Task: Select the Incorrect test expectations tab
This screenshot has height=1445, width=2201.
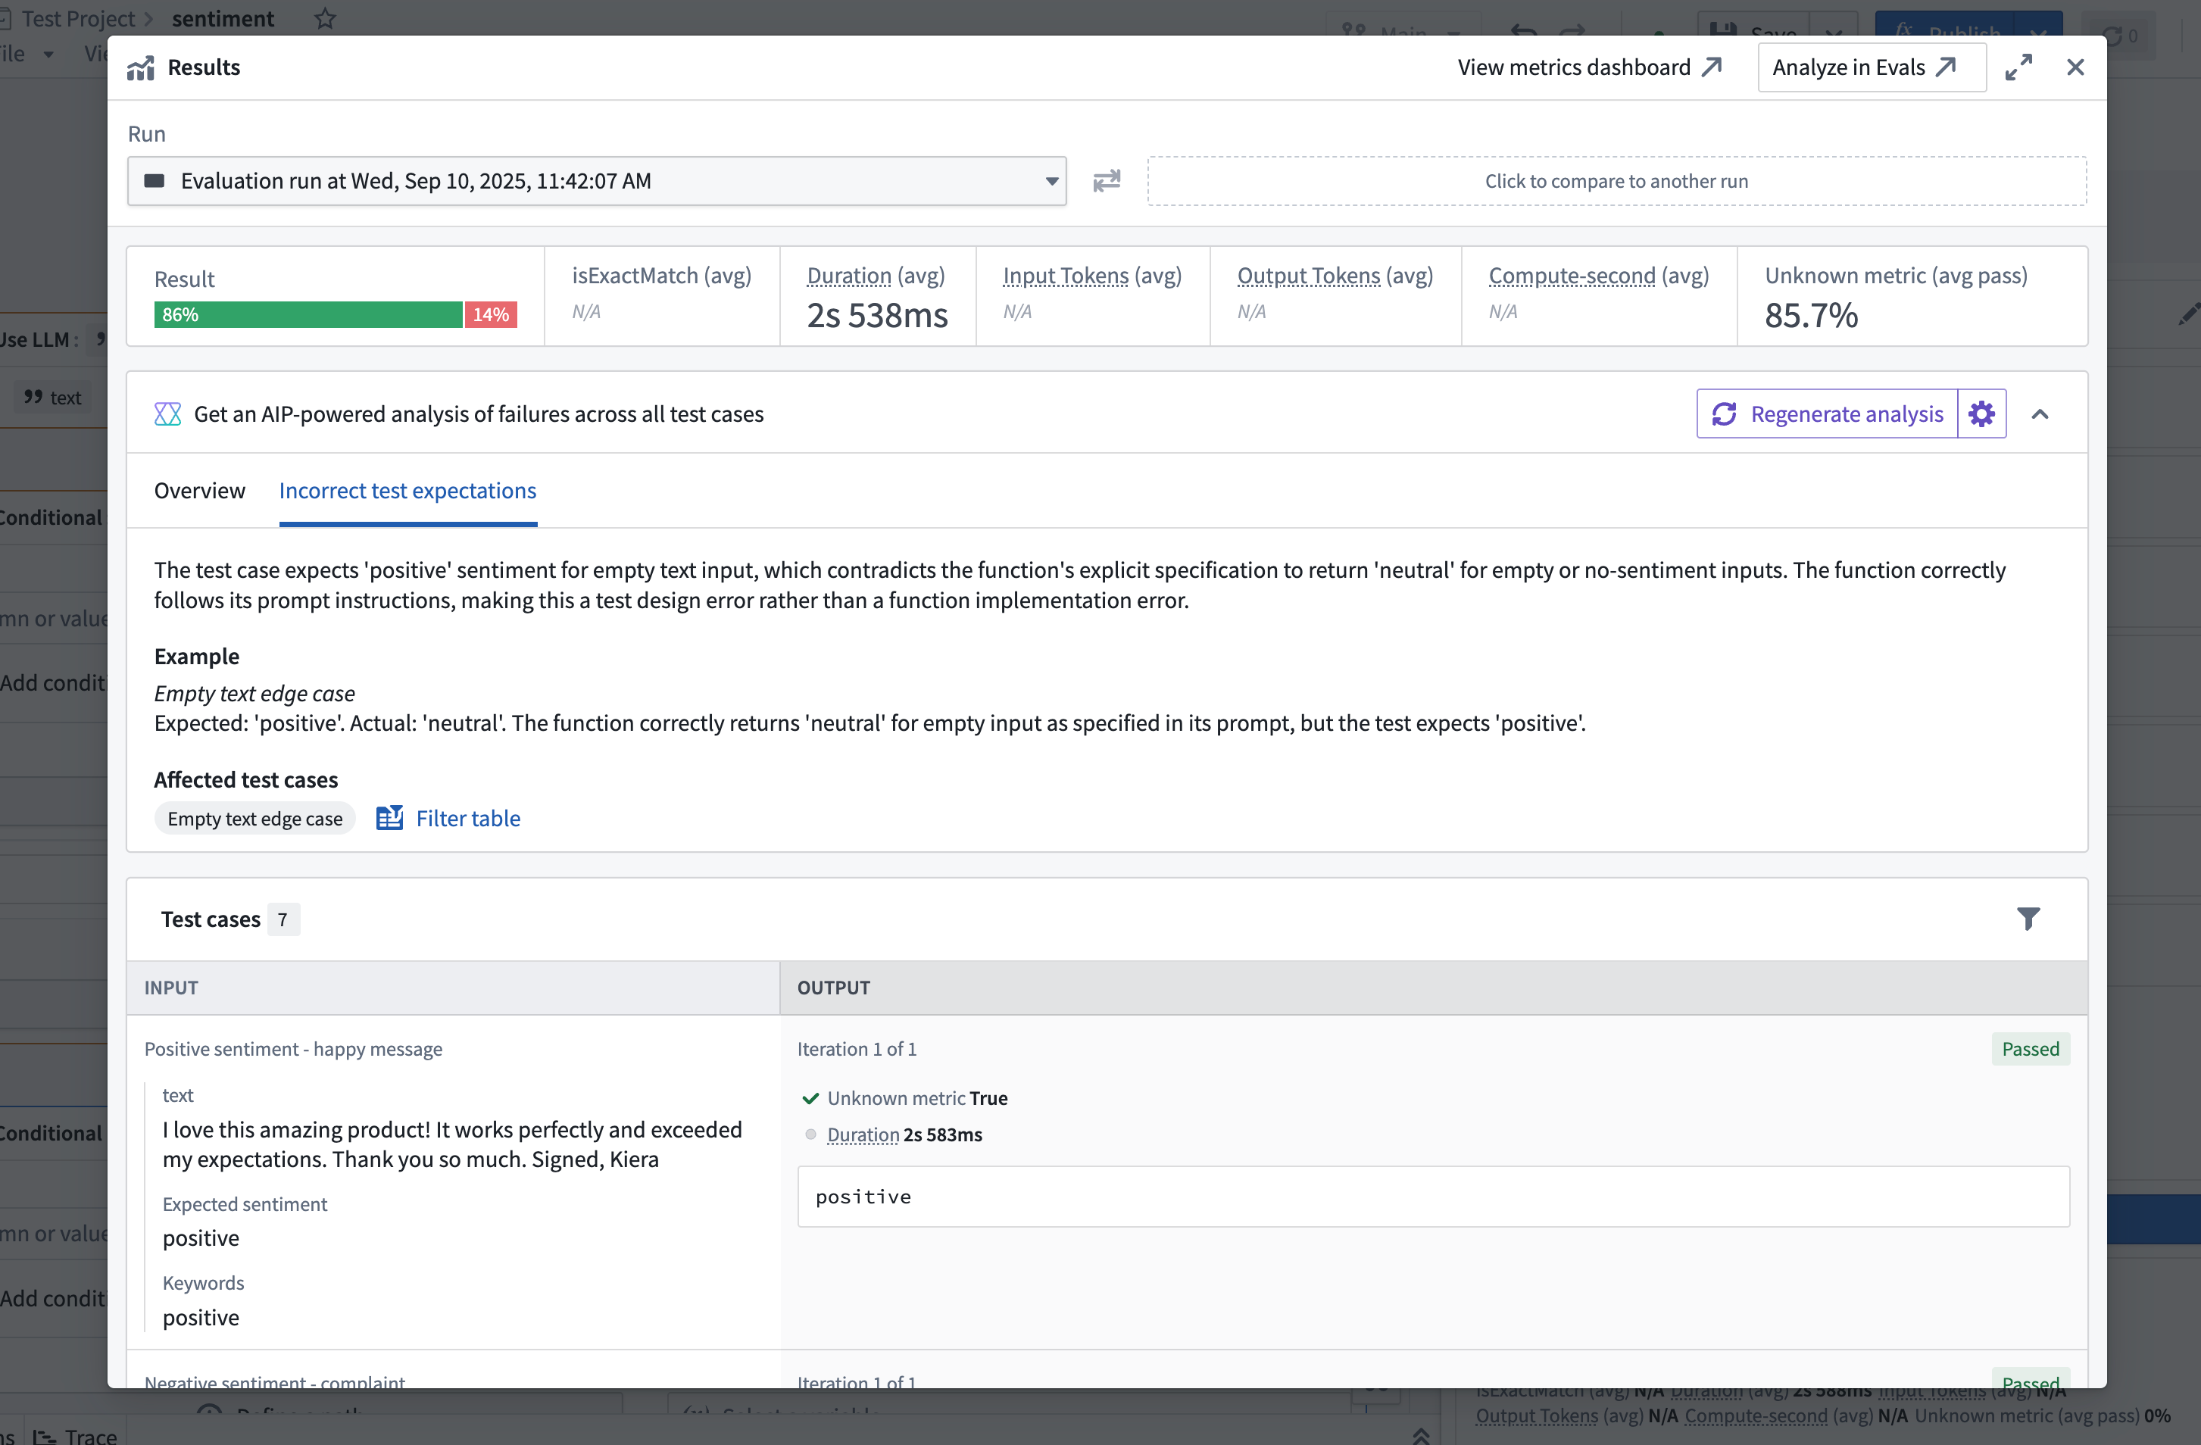Action: point(407,490)
